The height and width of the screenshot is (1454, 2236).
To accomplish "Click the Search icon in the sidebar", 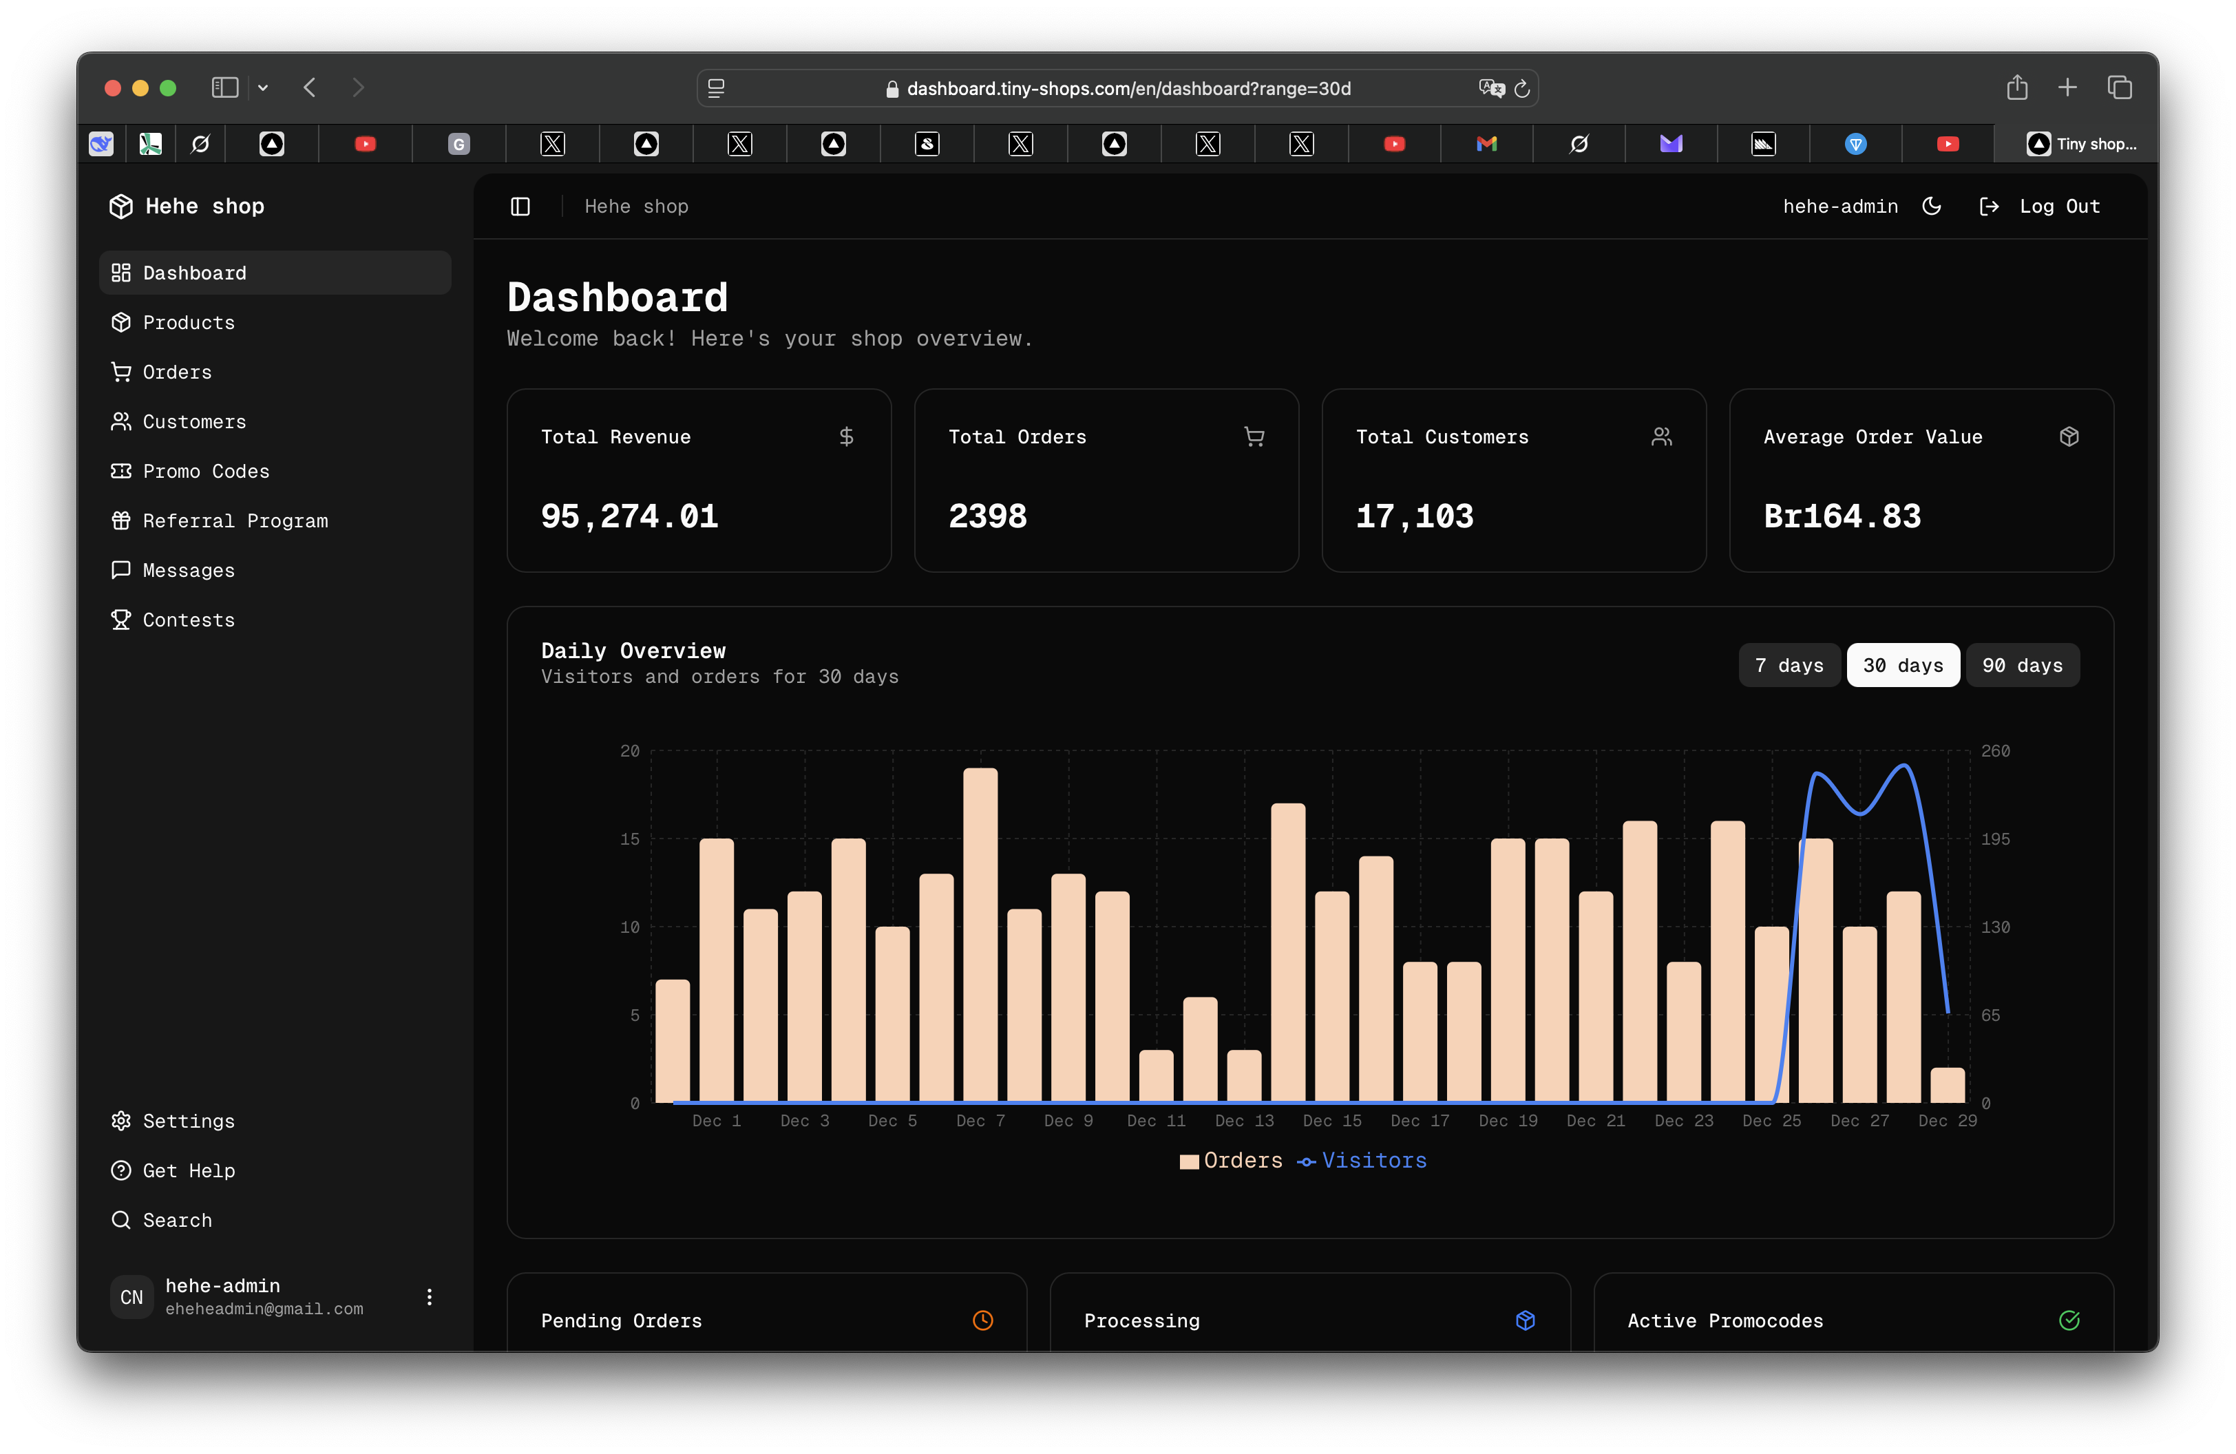I will pyautogui.click(x=121, y=1219).
